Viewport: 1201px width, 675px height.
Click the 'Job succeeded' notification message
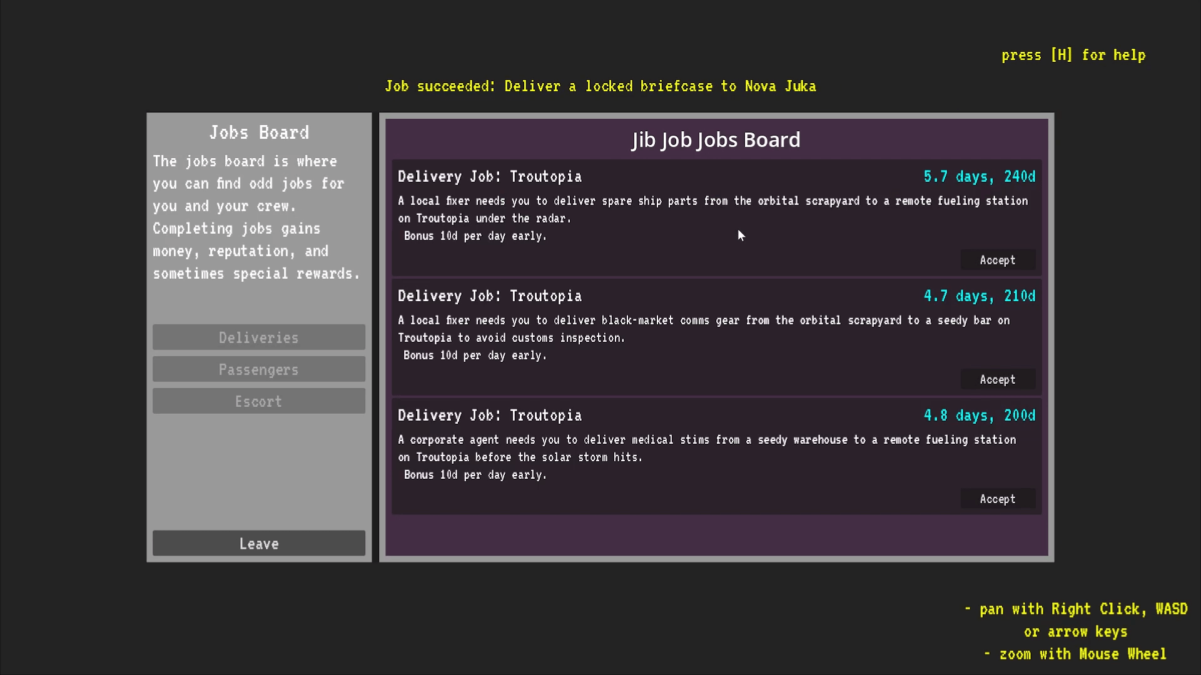pos(600,86)
